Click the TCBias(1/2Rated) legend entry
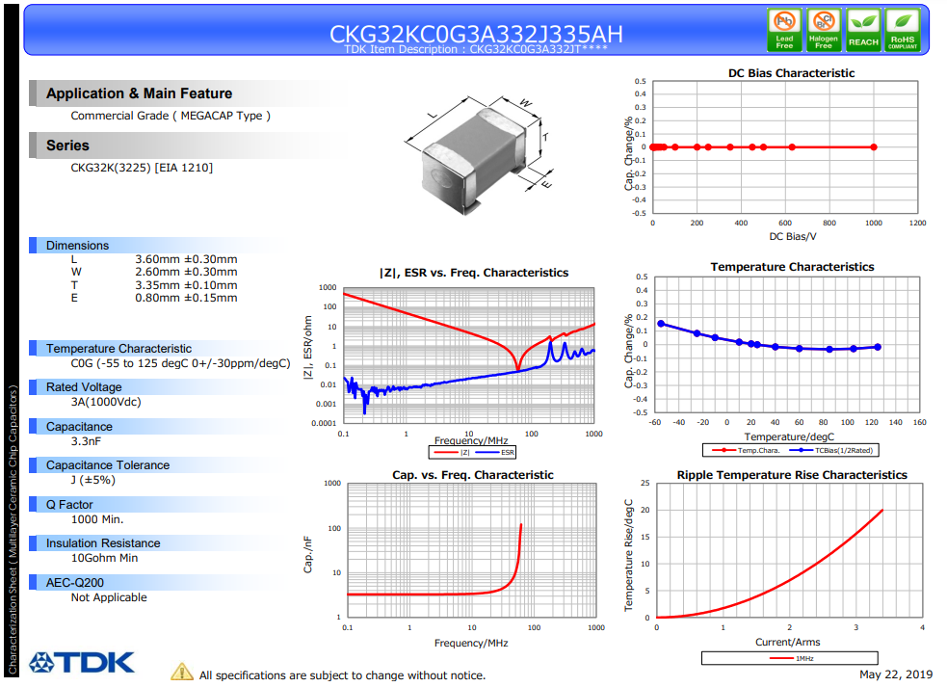The height and width of the screenshot is (687, 947). (831, 450)
